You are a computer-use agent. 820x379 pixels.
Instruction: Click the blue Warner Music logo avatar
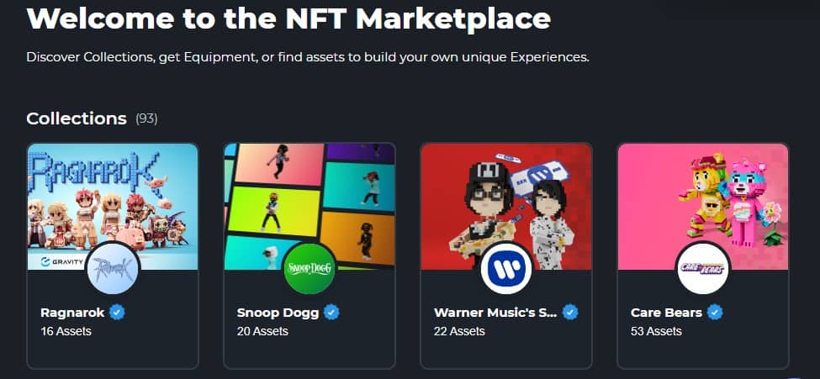[506, 269]
